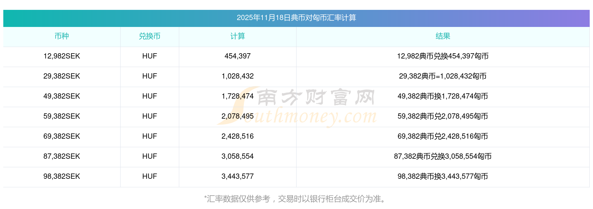Click the 结果 column header
Image resolution: width=593 pixels, height=209 pixels.
tap(443, 36)
